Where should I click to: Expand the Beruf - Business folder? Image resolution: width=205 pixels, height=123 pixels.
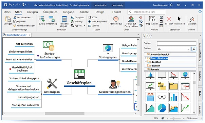tap(146, 58)
